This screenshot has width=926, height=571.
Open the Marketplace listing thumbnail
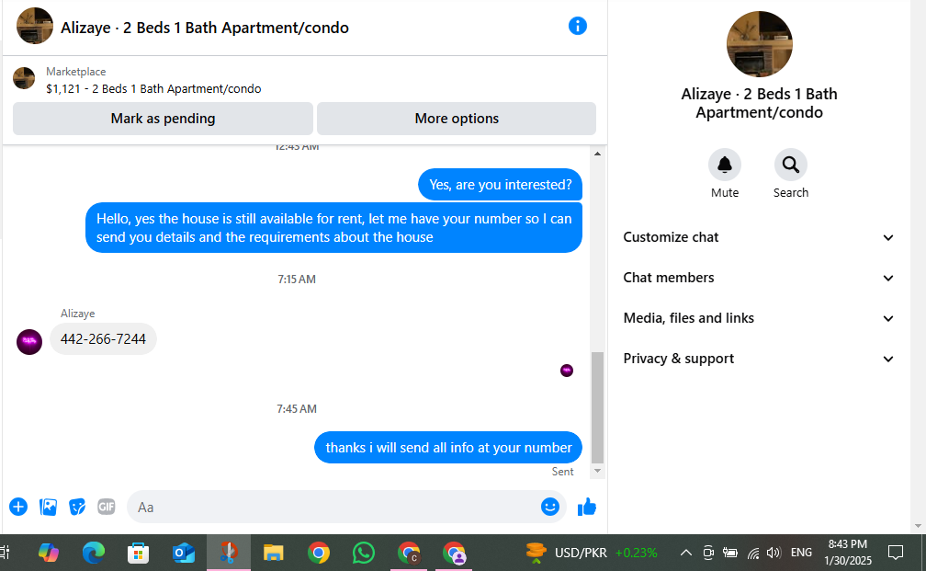coord(24,78)
